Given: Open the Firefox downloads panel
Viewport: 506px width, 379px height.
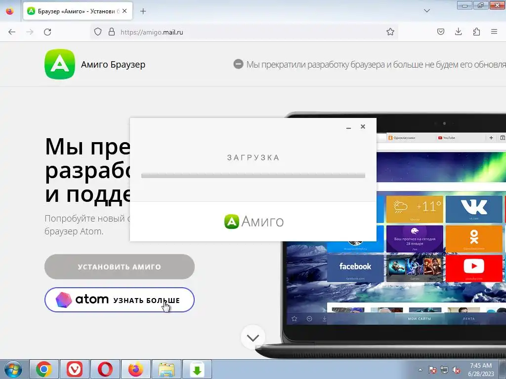Looking at the screenshot, I should 458,32.
